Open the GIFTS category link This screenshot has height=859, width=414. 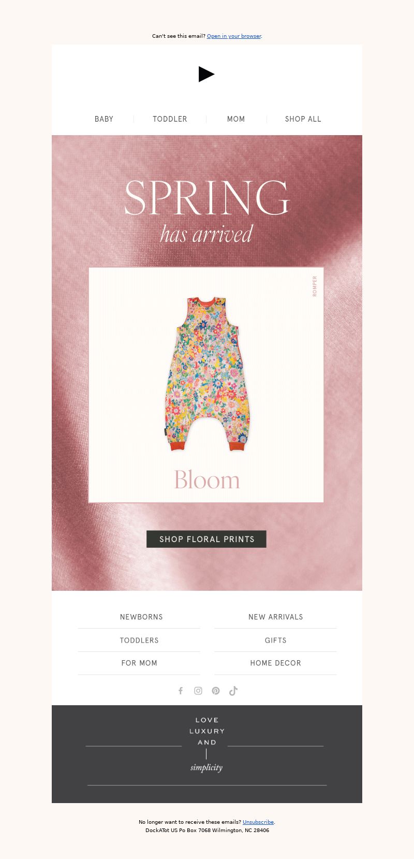coord(276,640)
